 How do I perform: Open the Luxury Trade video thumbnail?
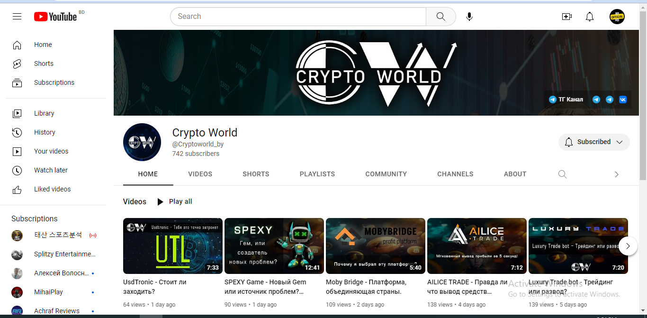[x=578, y=246]
